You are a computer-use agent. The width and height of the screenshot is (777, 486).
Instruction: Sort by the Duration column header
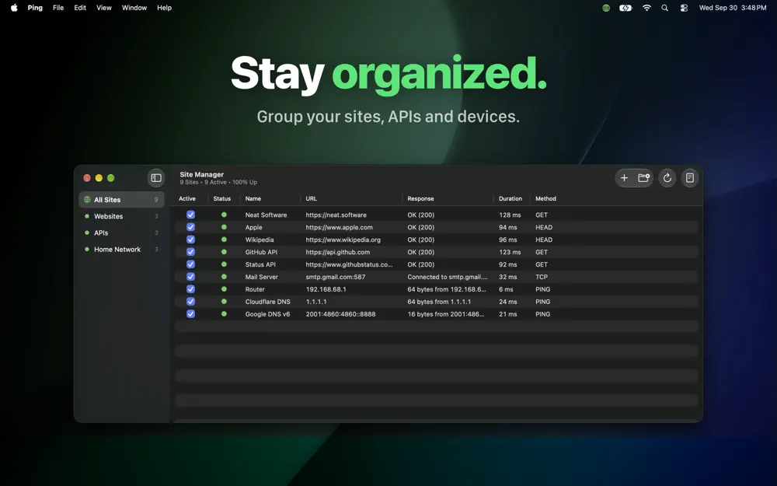pos(510,198)
